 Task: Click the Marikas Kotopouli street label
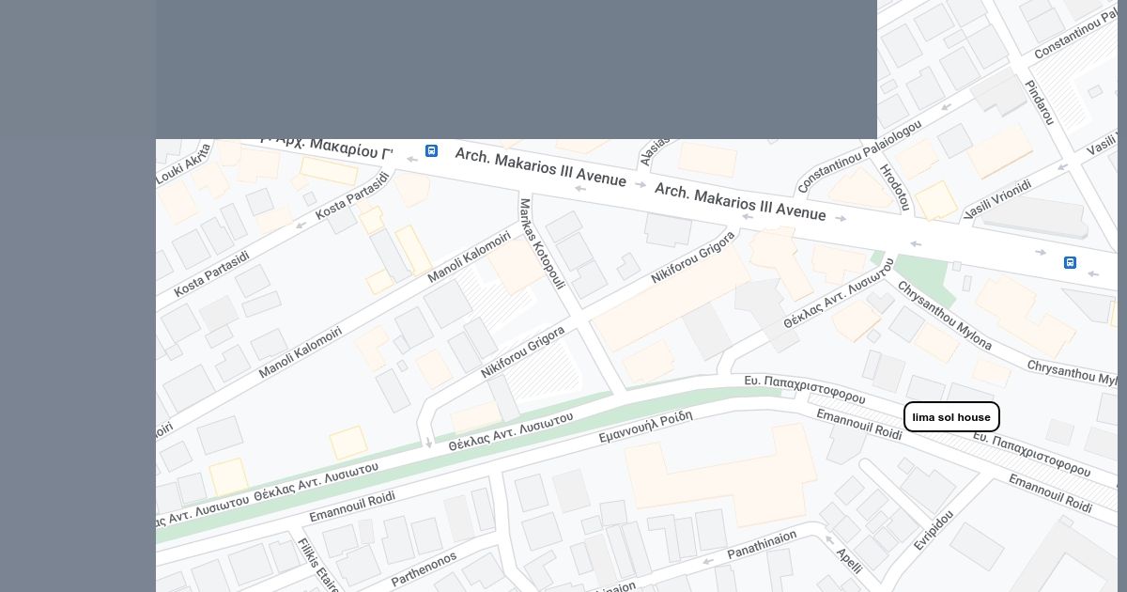[x=542, y=243]
